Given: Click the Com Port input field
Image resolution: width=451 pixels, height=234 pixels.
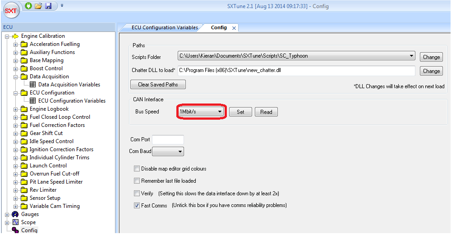Looking at the screenshot, I should [168, 139].
